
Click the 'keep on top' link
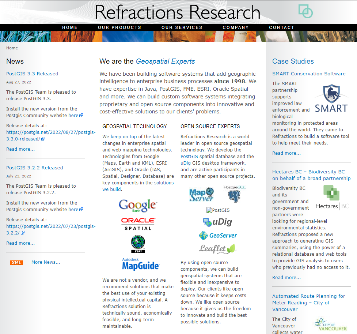click(124, 136)
